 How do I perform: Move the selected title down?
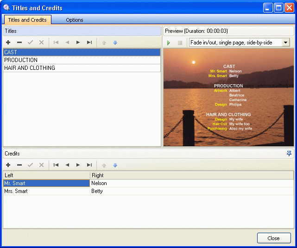pos(115,43)
